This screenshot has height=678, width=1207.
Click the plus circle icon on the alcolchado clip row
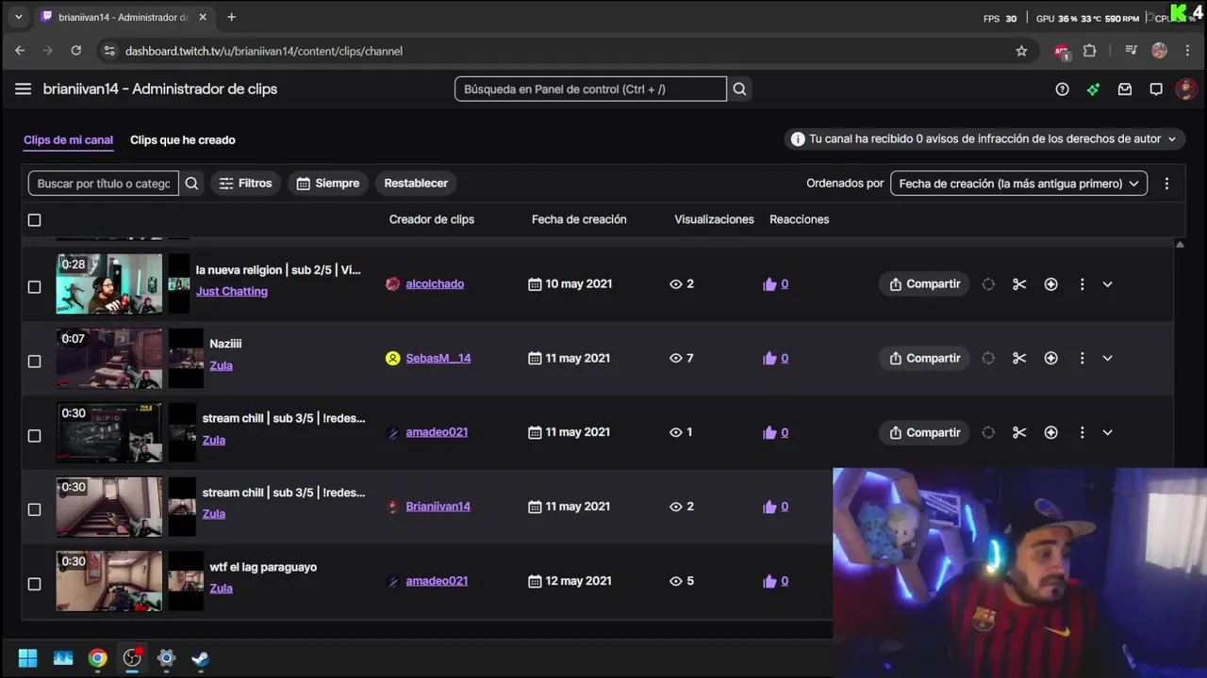coord(1050,283)
